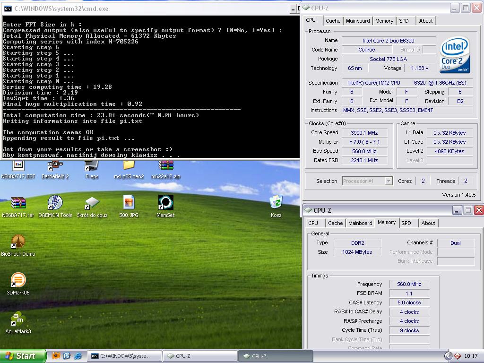484x363 pixels.
Task: Switch to About tab in lower CPU-Z
Action: tap(428, 223)
